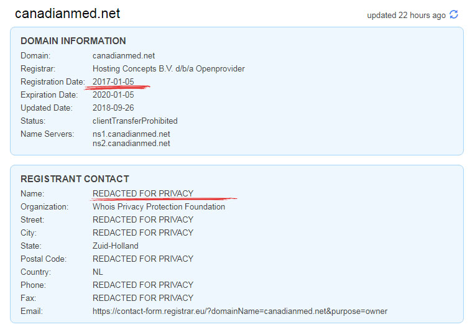Select the Domain Information section heading
This screenshot has width=475, height=332.
point(73,41)
